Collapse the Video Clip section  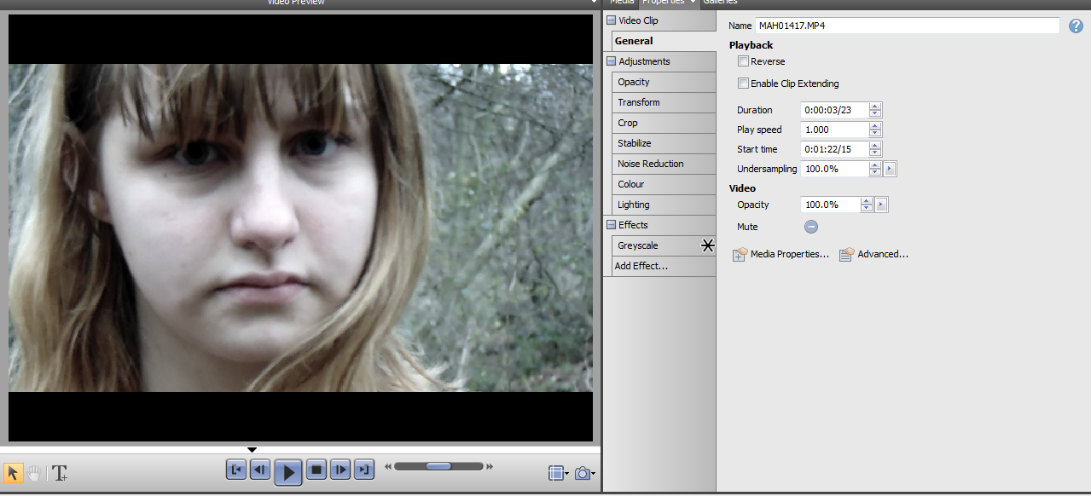pyautogui.click(x=611, y=20)
